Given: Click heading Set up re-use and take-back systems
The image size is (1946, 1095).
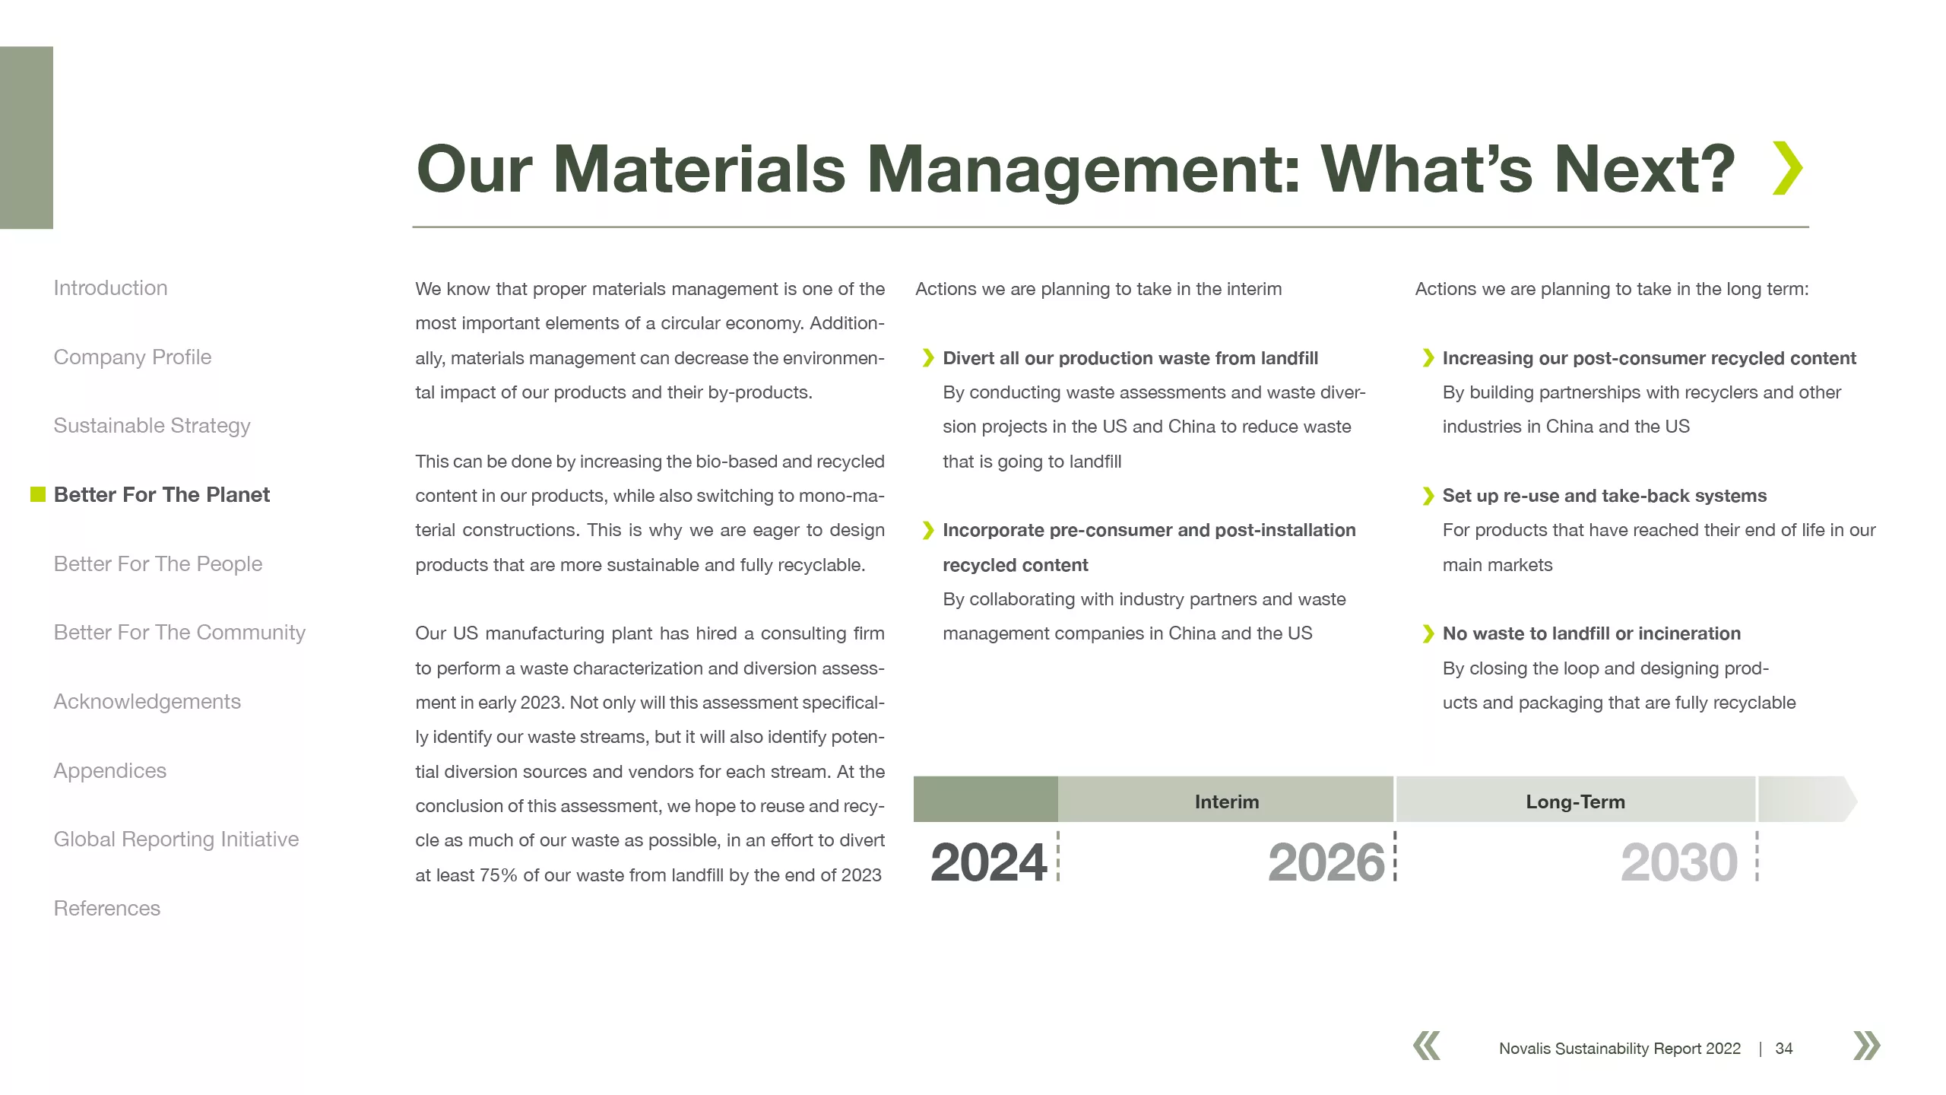Looking at the screenshot, I should tap(1605, 496).
